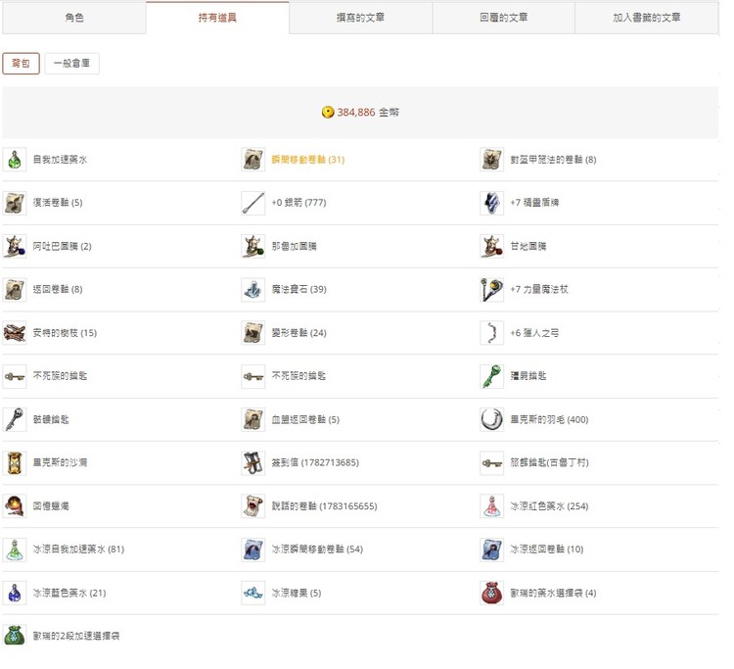Open the 角色 tab
Screen dimensions: 734x669
(74, 18)
